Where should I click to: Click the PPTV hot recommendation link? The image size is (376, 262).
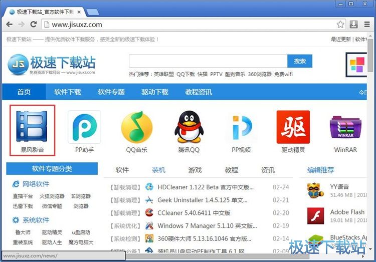pyautogui.click(x=216, y=74)
